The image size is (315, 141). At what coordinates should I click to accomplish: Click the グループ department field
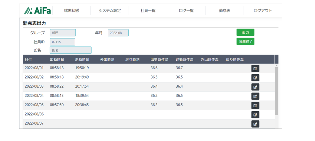[63, 33]
